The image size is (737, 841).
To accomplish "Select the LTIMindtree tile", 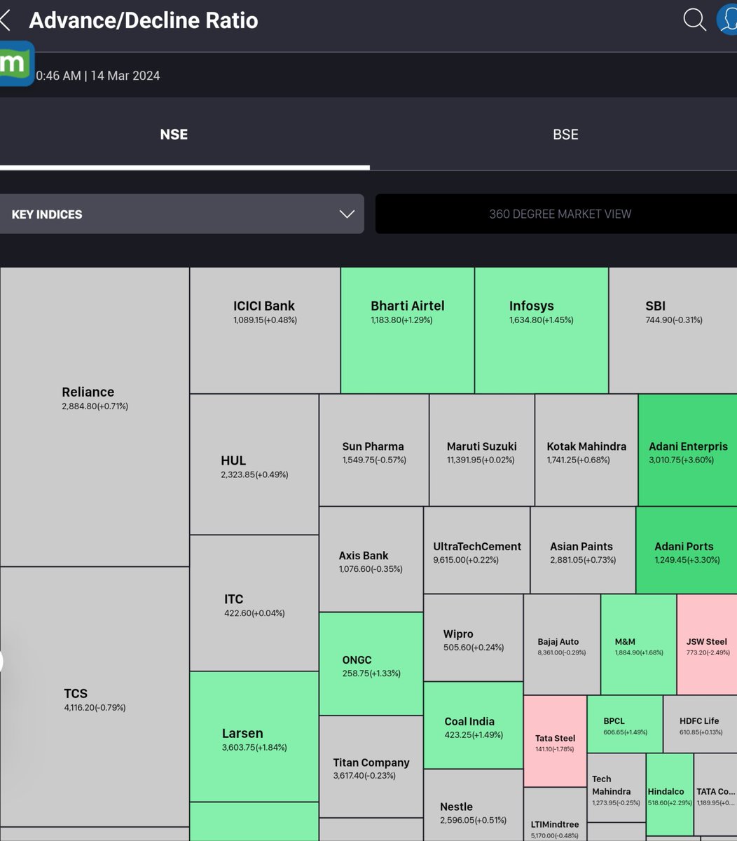I will point(555,814).
